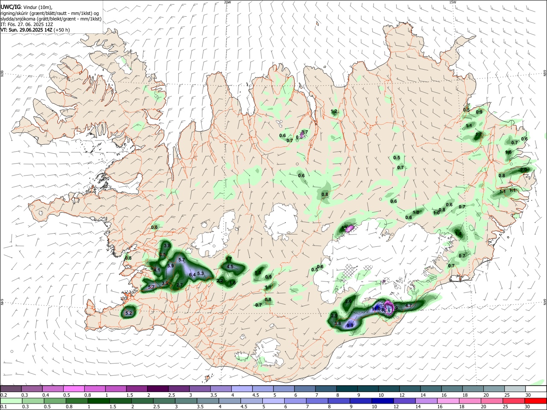547x410 pixels.
Task: Select the pale green swatch labeled 0.1
Action: (x=11, y=401)
